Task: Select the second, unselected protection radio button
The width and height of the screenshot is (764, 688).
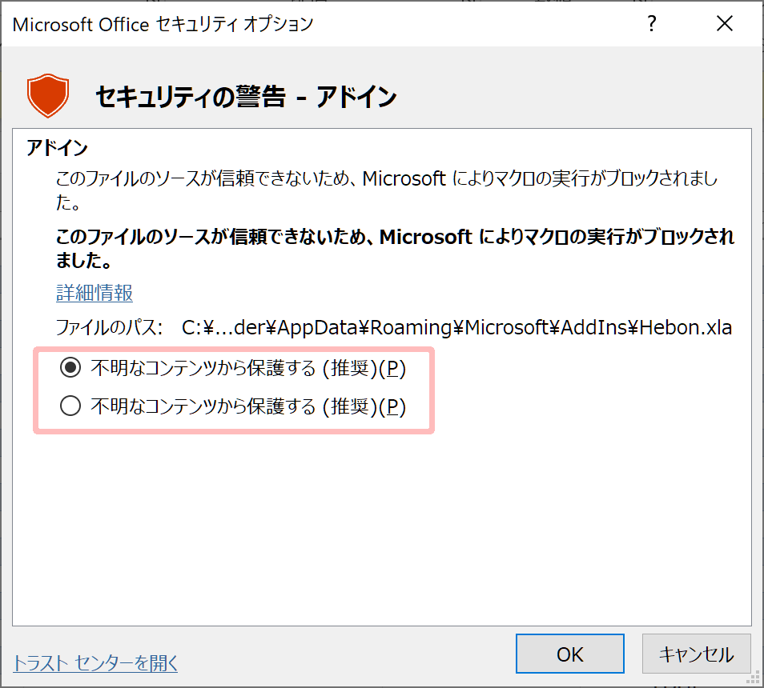Action: tap(70, 406)
